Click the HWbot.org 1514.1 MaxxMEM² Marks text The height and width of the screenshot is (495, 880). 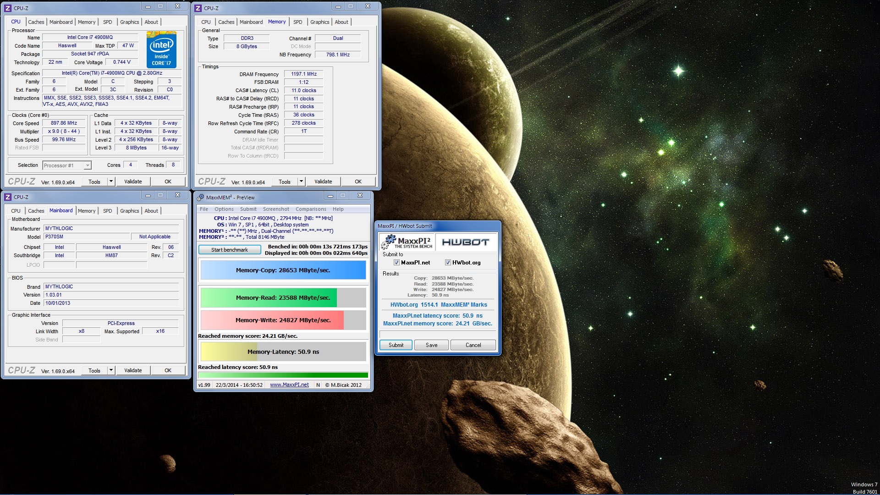pyautogui.click(x=439, y=305)
